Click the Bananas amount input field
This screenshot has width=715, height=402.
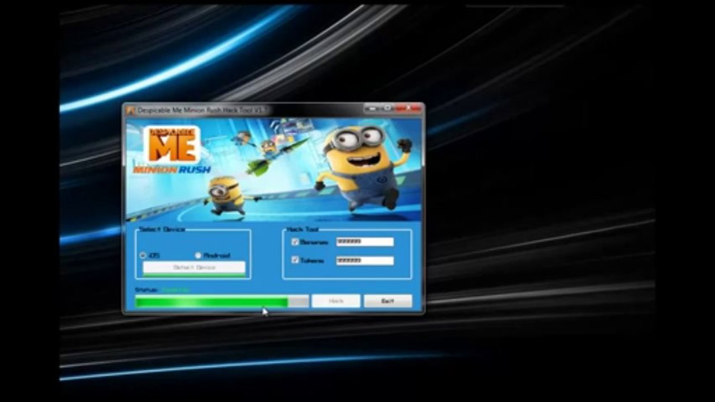(x=365, y=242)
